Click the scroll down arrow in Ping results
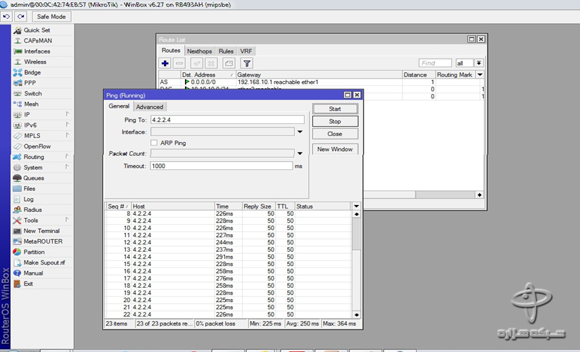 coord(356,315)
